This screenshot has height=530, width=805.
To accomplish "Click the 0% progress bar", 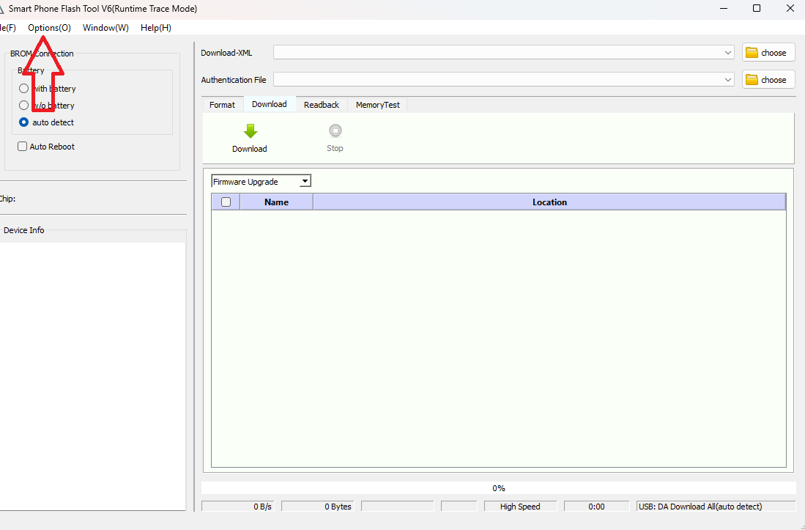I will pos(499,488).
